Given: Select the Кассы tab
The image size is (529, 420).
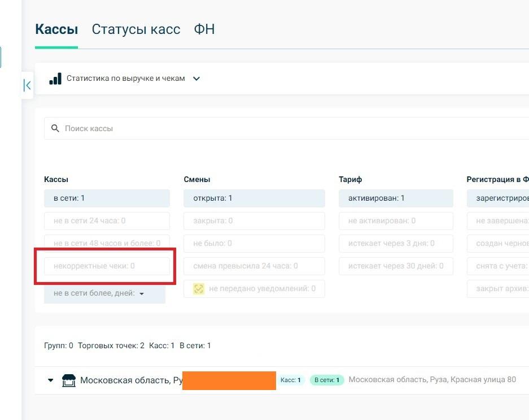Looking at the screenshot, I should [x=56, y=29].
